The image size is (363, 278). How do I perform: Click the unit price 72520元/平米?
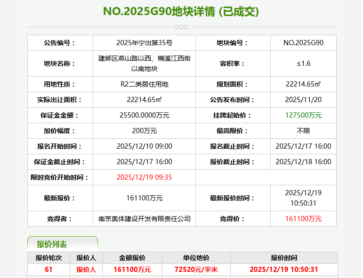pos(196,270)
